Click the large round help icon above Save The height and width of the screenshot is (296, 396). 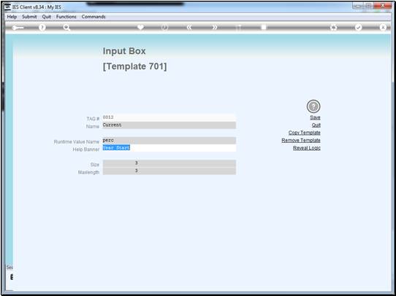(313, 106)
